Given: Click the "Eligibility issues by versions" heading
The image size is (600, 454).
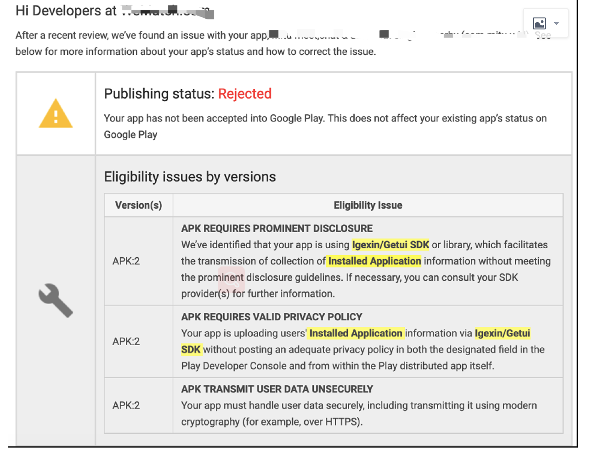Looking at the screenshot, I should [x=190, y=177].
